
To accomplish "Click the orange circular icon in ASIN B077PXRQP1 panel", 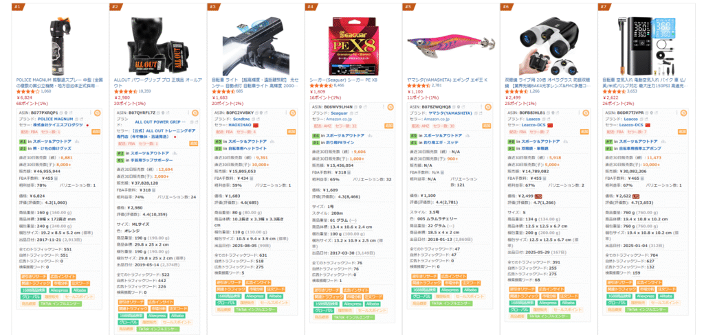I will pos(97,113).
